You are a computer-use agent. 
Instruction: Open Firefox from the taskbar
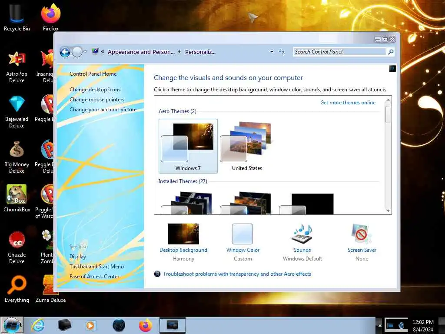click(145, 325)
